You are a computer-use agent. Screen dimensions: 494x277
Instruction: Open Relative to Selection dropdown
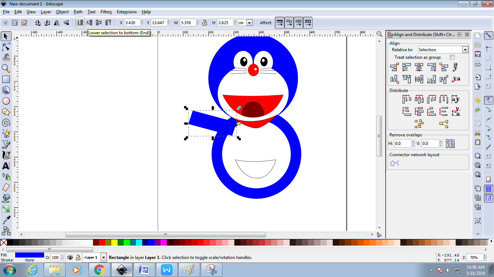coord(443,50)
